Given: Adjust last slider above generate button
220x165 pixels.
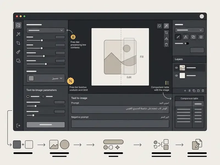Looking at the screenshot, I should 33,115.
